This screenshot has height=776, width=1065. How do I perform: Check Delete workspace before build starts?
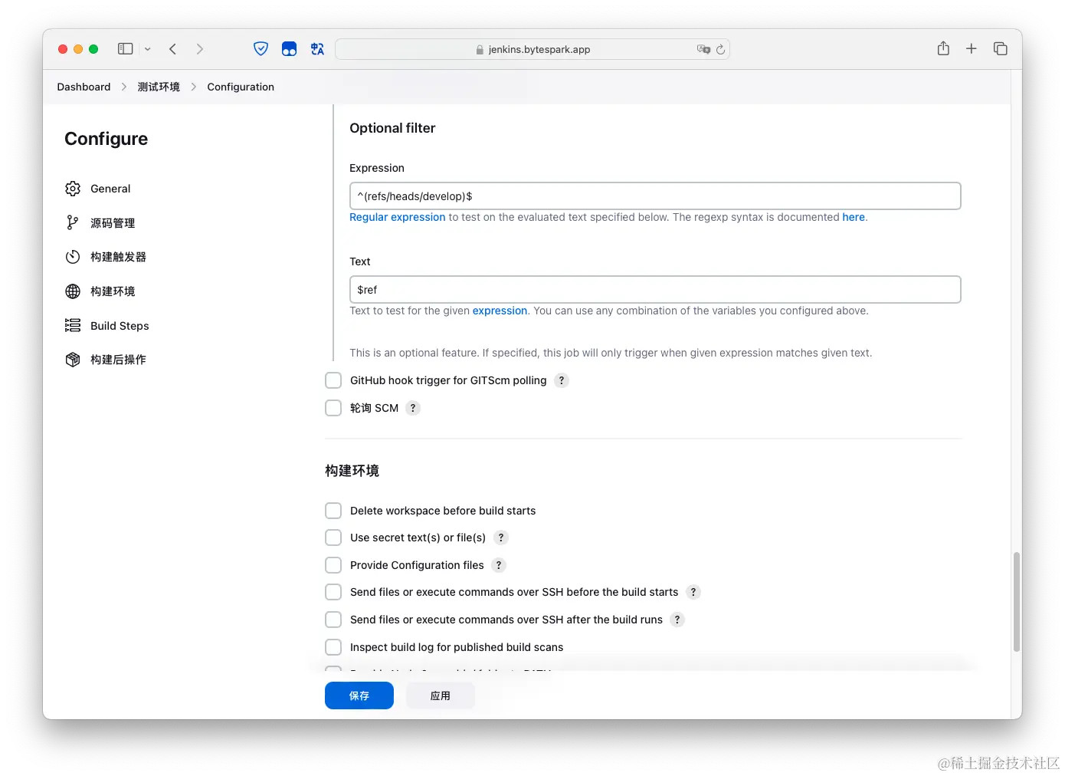[x=333, y=511]
